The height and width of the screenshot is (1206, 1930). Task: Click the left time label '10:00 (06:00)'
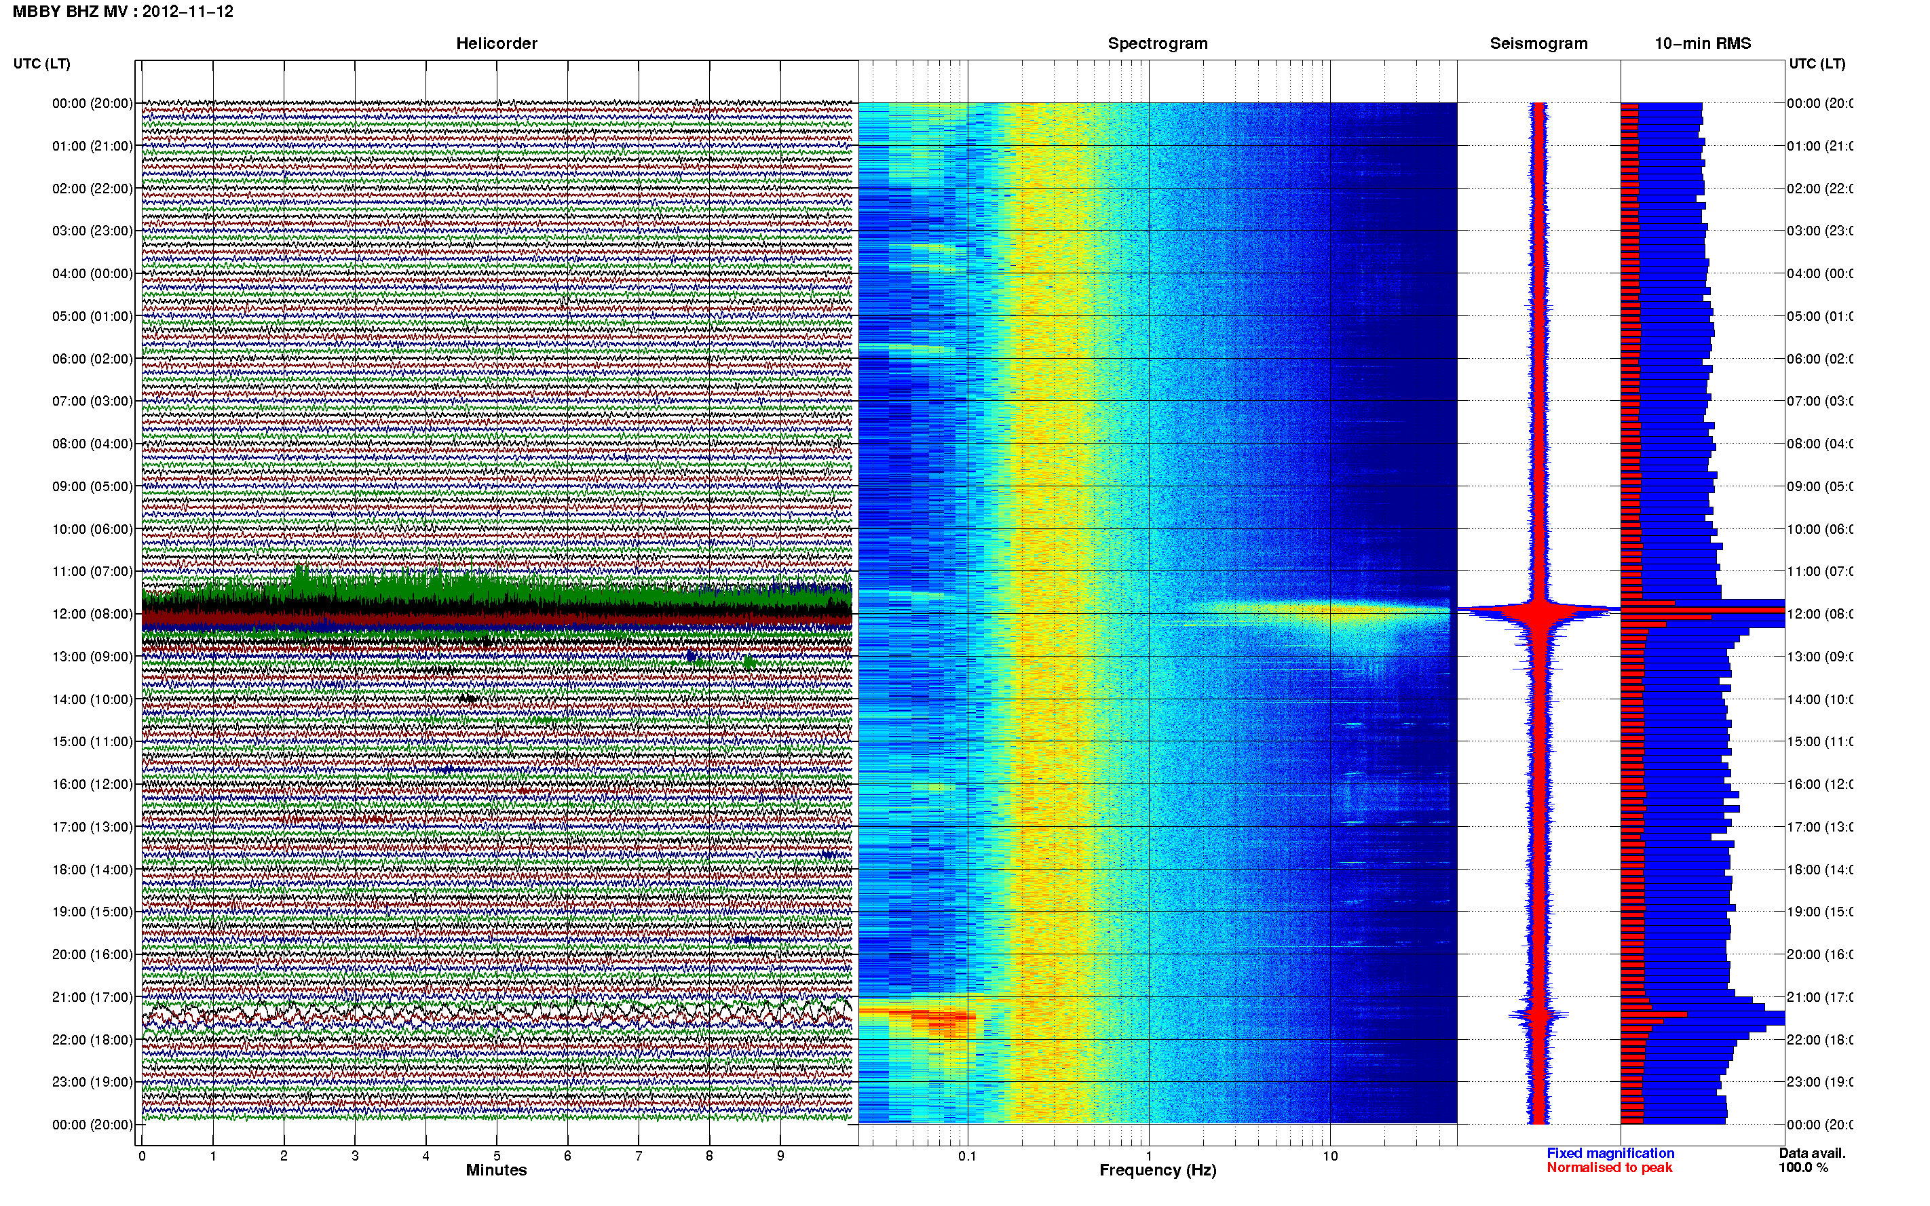point(92,529)
